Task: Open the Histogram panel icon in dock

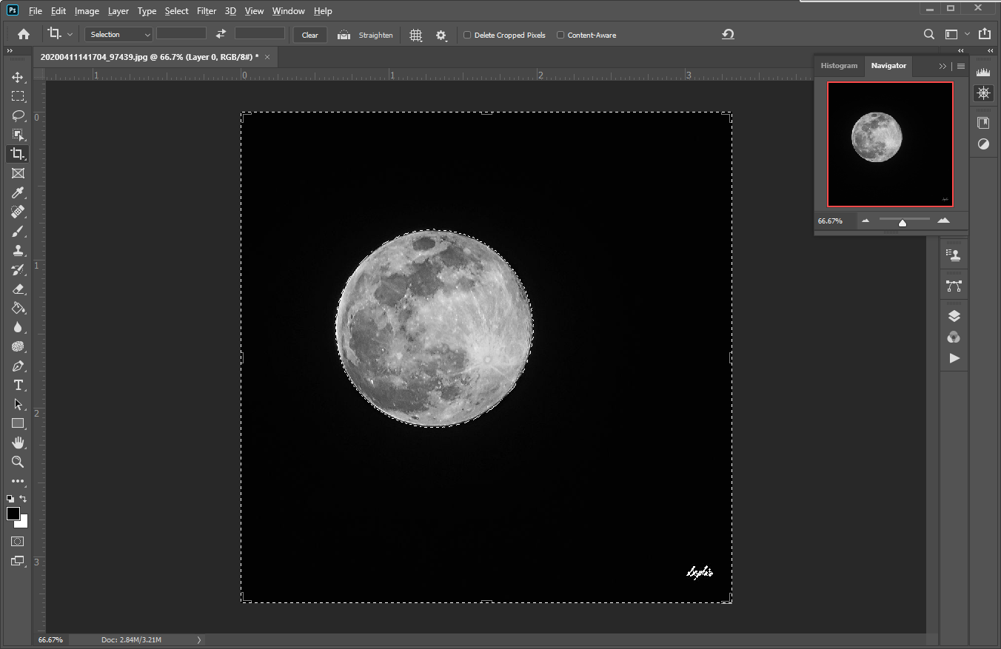Action: (x=983, y=73)
